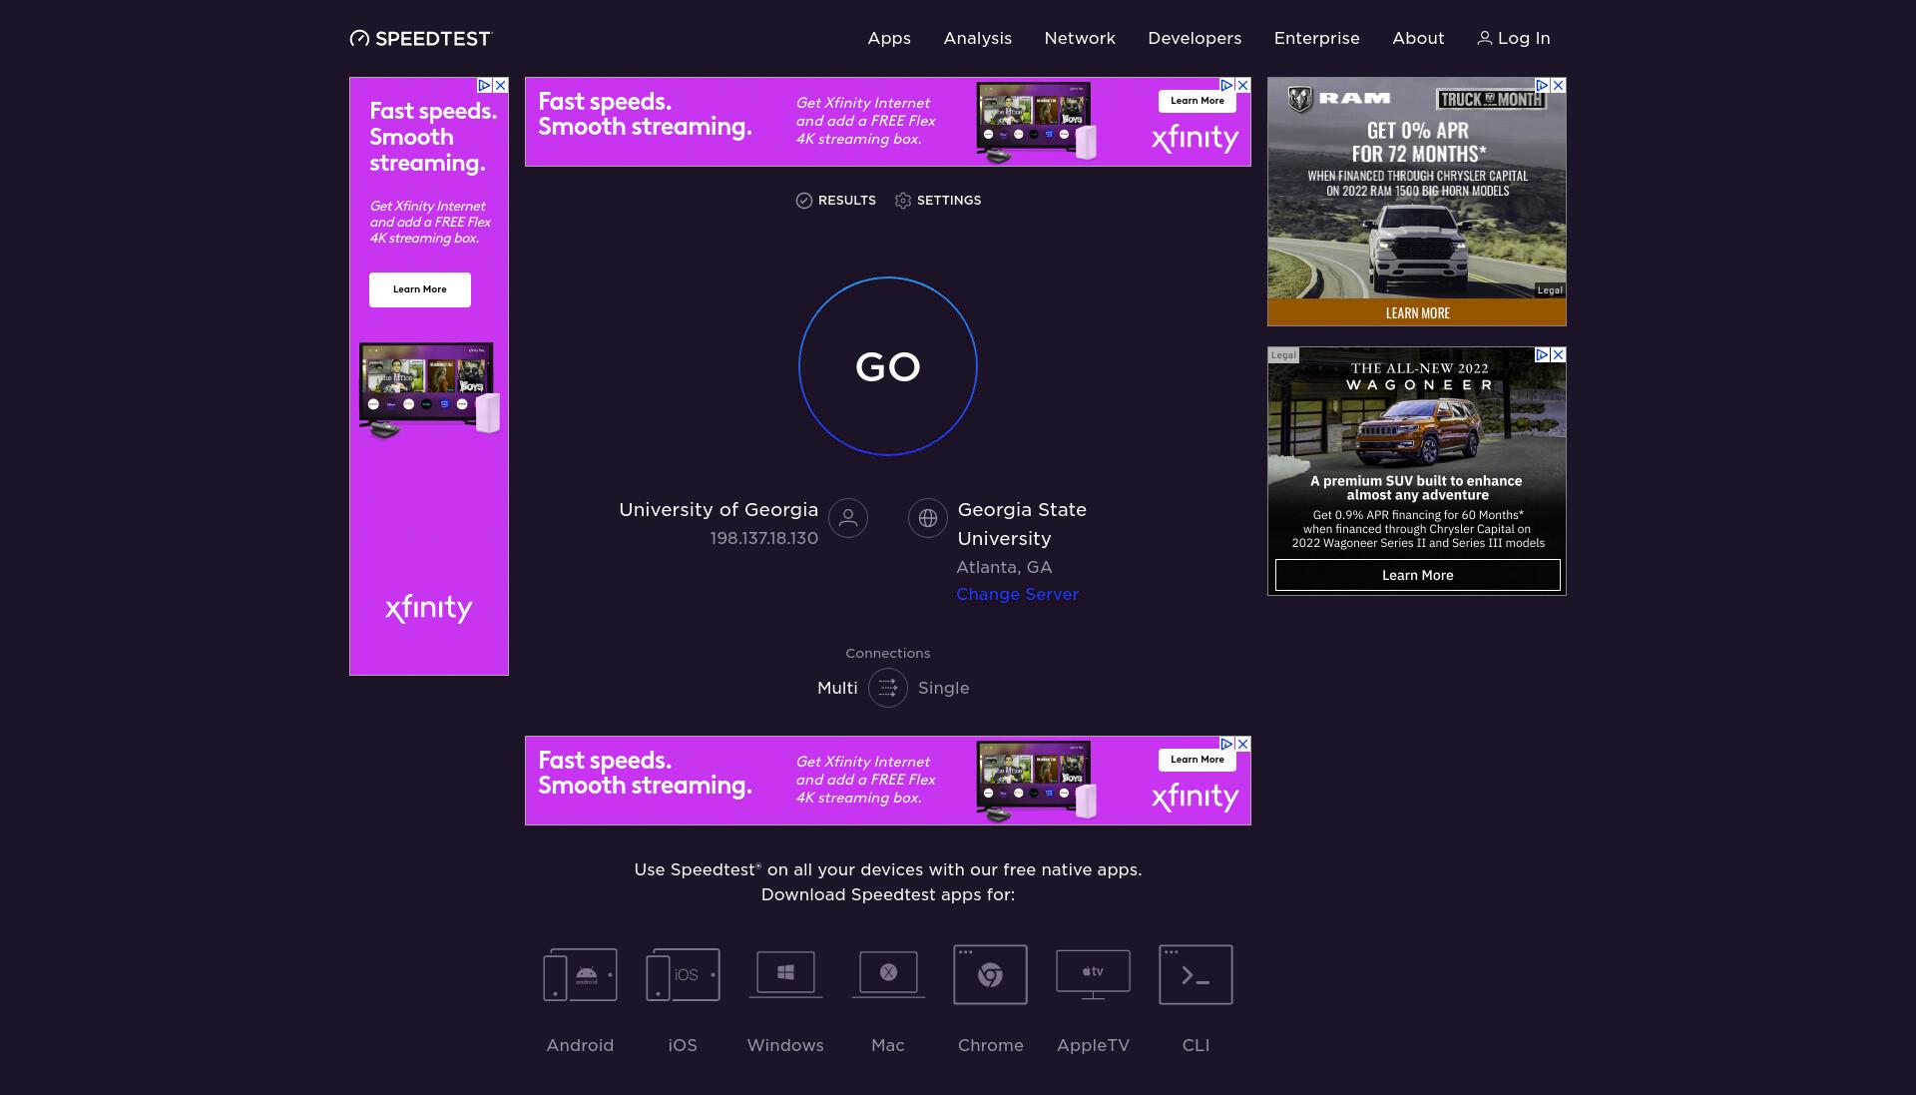
Task: Click Learn More in left Xfinity ad
Action: point(420,289)
